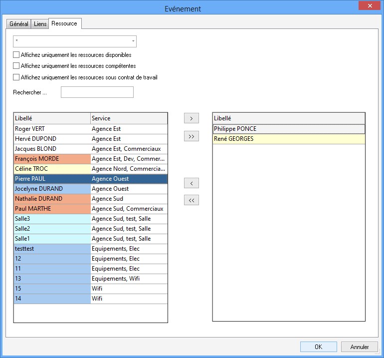Click the single left arrow remove button

tap(192, 183)
